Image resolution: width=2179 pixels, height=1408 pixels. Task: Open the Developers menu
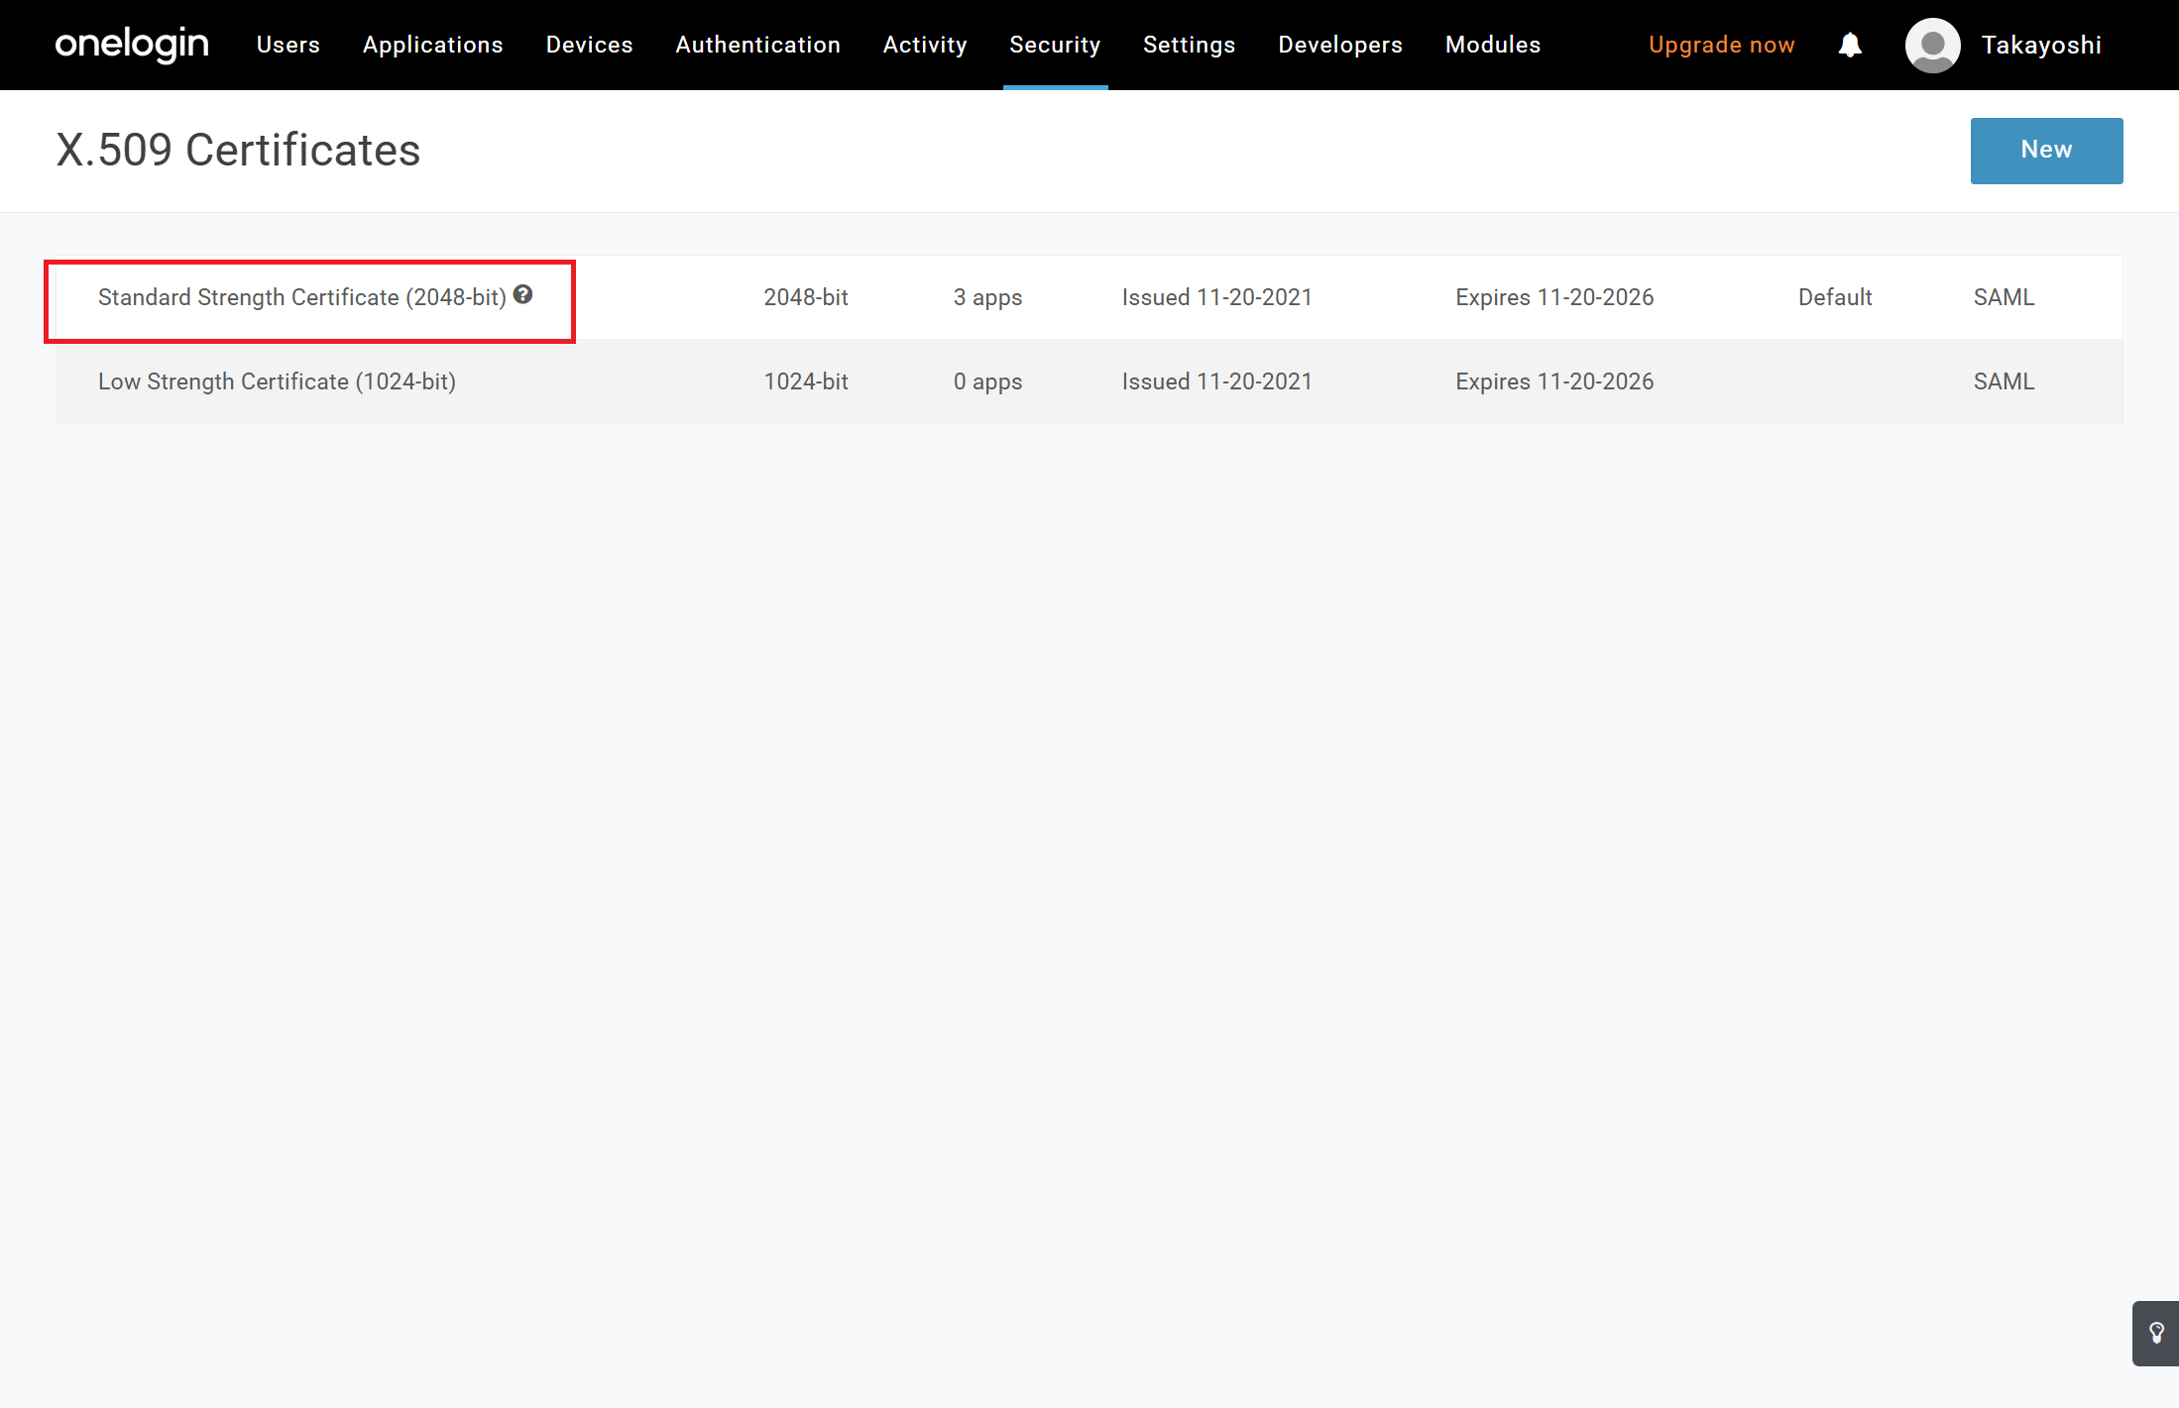1340,45
